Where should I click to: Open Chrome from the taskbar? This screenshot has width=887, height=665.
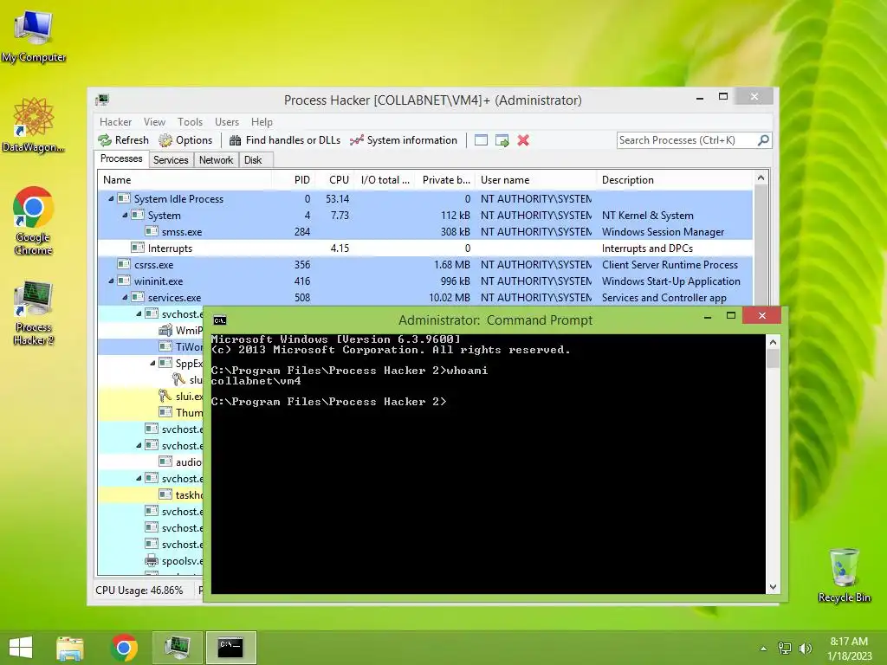click(x=124, y=648)
